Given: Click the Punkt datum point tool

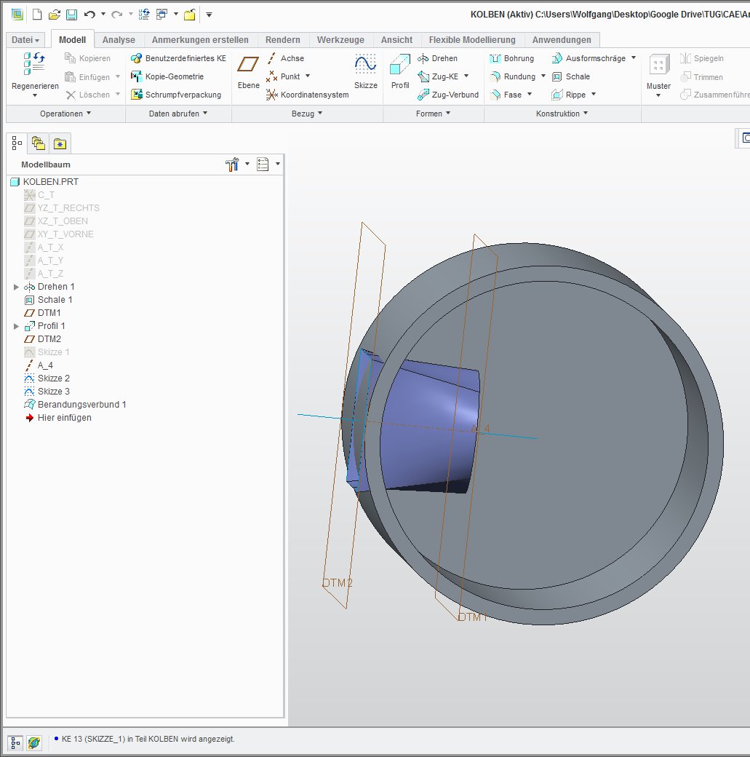Looking at the screenshot, I should [283, 76].
